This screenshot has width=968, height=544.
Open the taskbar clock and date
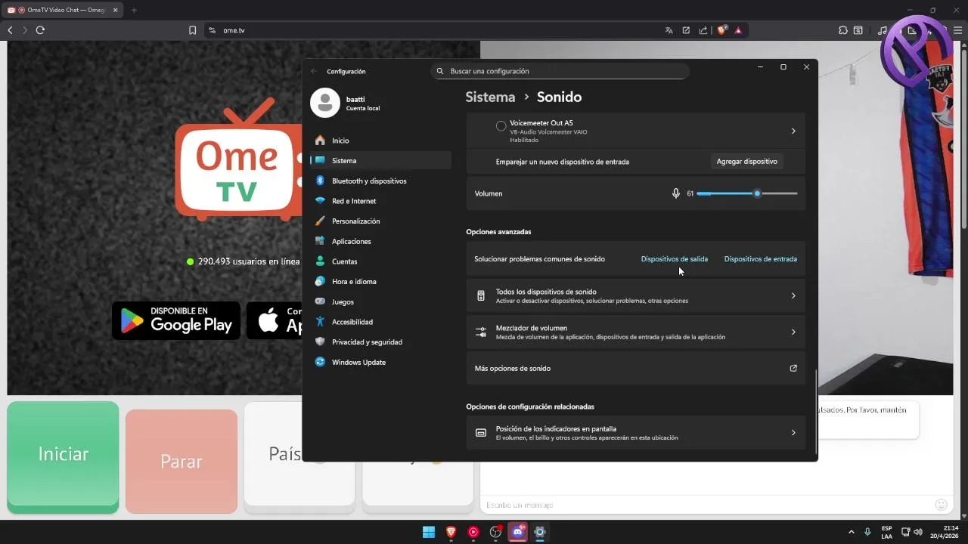(945, 532)
